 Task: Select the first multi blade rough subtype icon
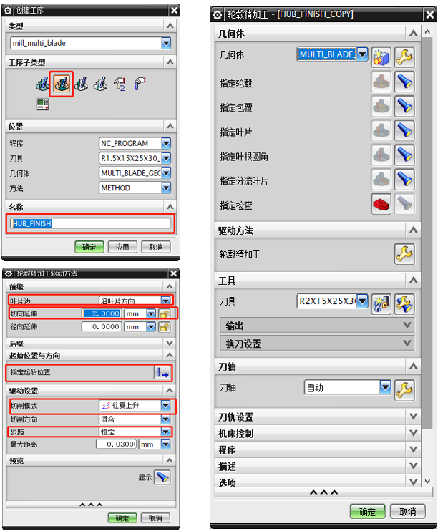click(x=42, y=84)
